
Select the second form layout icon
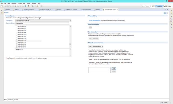click(167, 13)
